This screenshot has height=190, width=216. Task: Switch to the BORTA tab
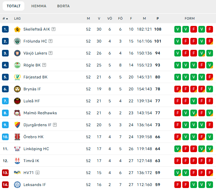click(63, 6)
